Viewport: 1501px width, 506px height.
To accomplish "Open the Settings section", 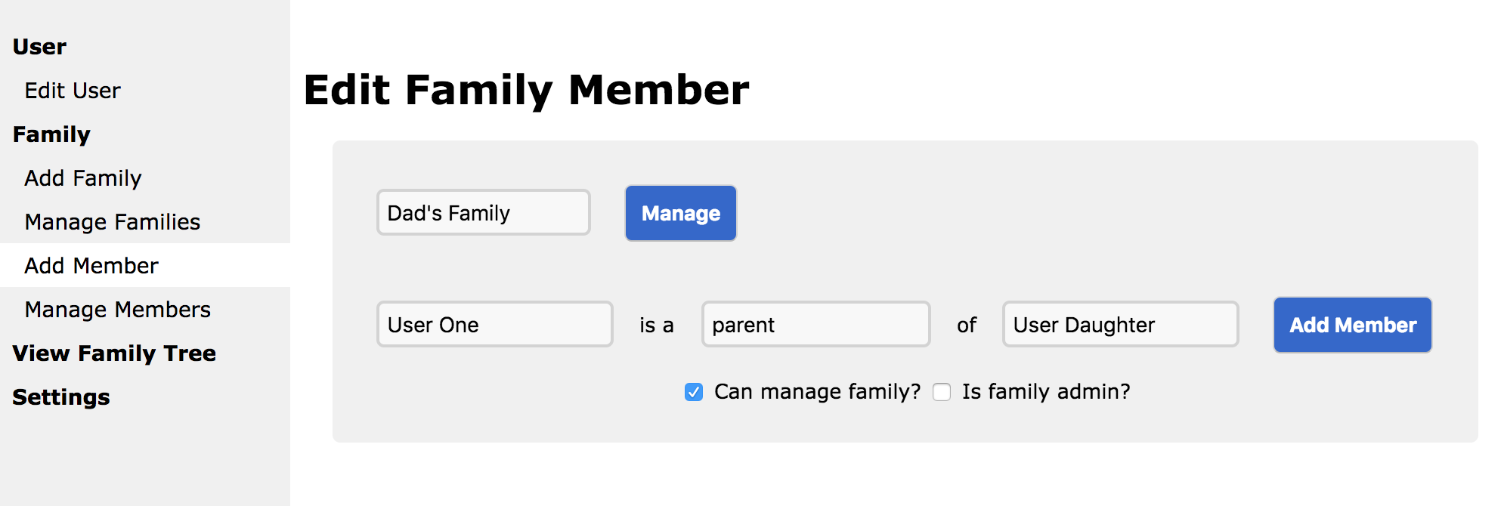I will tap(61, 397).
